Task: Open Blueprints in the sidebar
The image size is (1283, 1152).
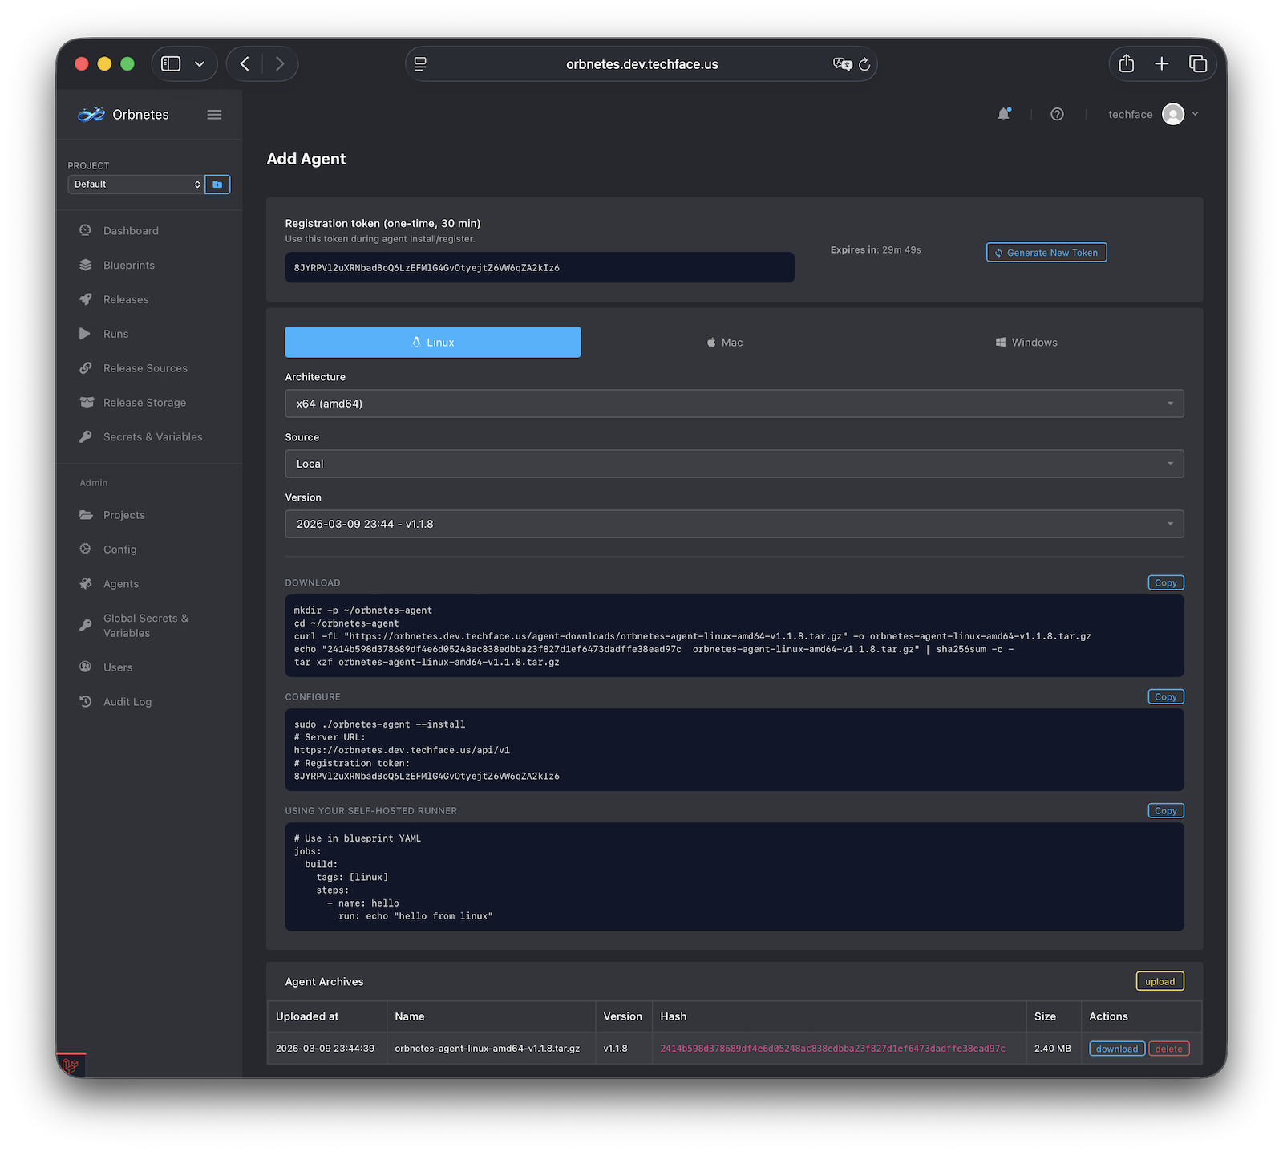Action: [128, 266]
